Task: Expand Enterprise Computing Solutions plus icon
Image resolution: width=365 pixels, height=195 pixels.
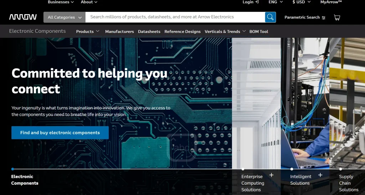Action: (x=271, y=175)
